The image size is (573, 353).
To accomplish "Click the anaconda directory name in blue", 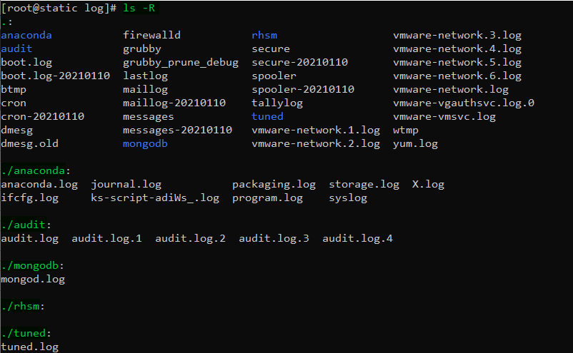I will coord(26,35).
